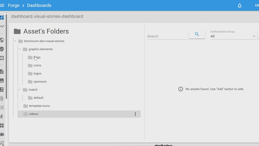Click the magnifier search button
This screenshot has width=259, height=146.
[x=197, y=34]
